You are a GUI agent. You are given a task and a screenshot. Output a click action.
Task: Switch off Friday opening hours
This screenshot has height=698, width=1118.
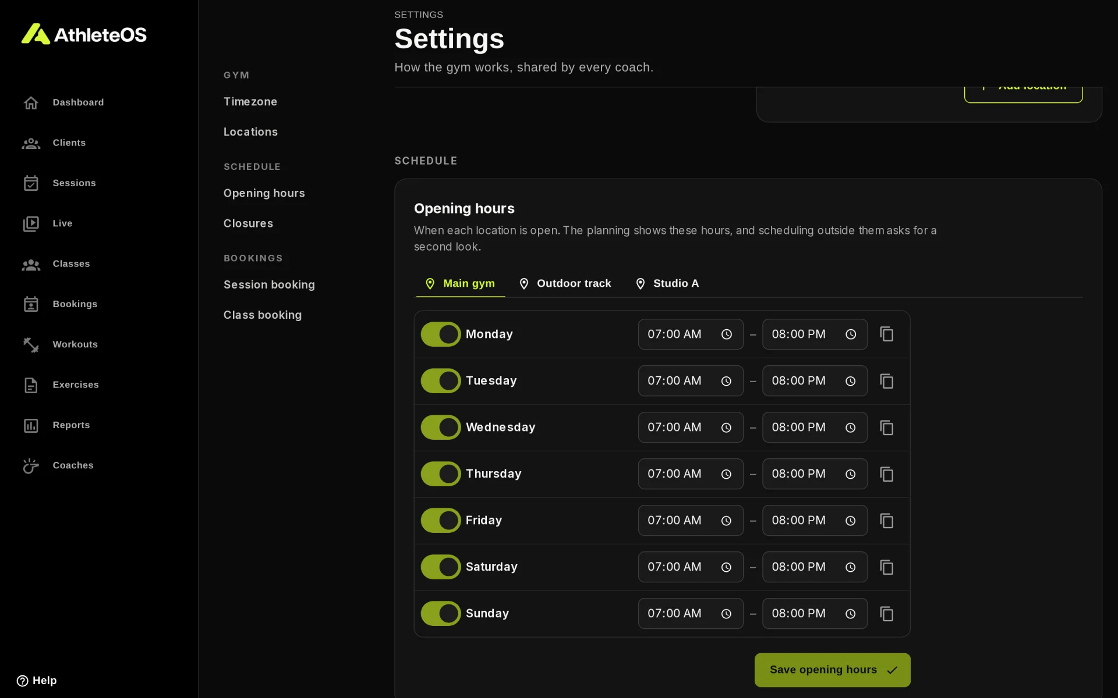pyautogui.click(x=441, y=521)
